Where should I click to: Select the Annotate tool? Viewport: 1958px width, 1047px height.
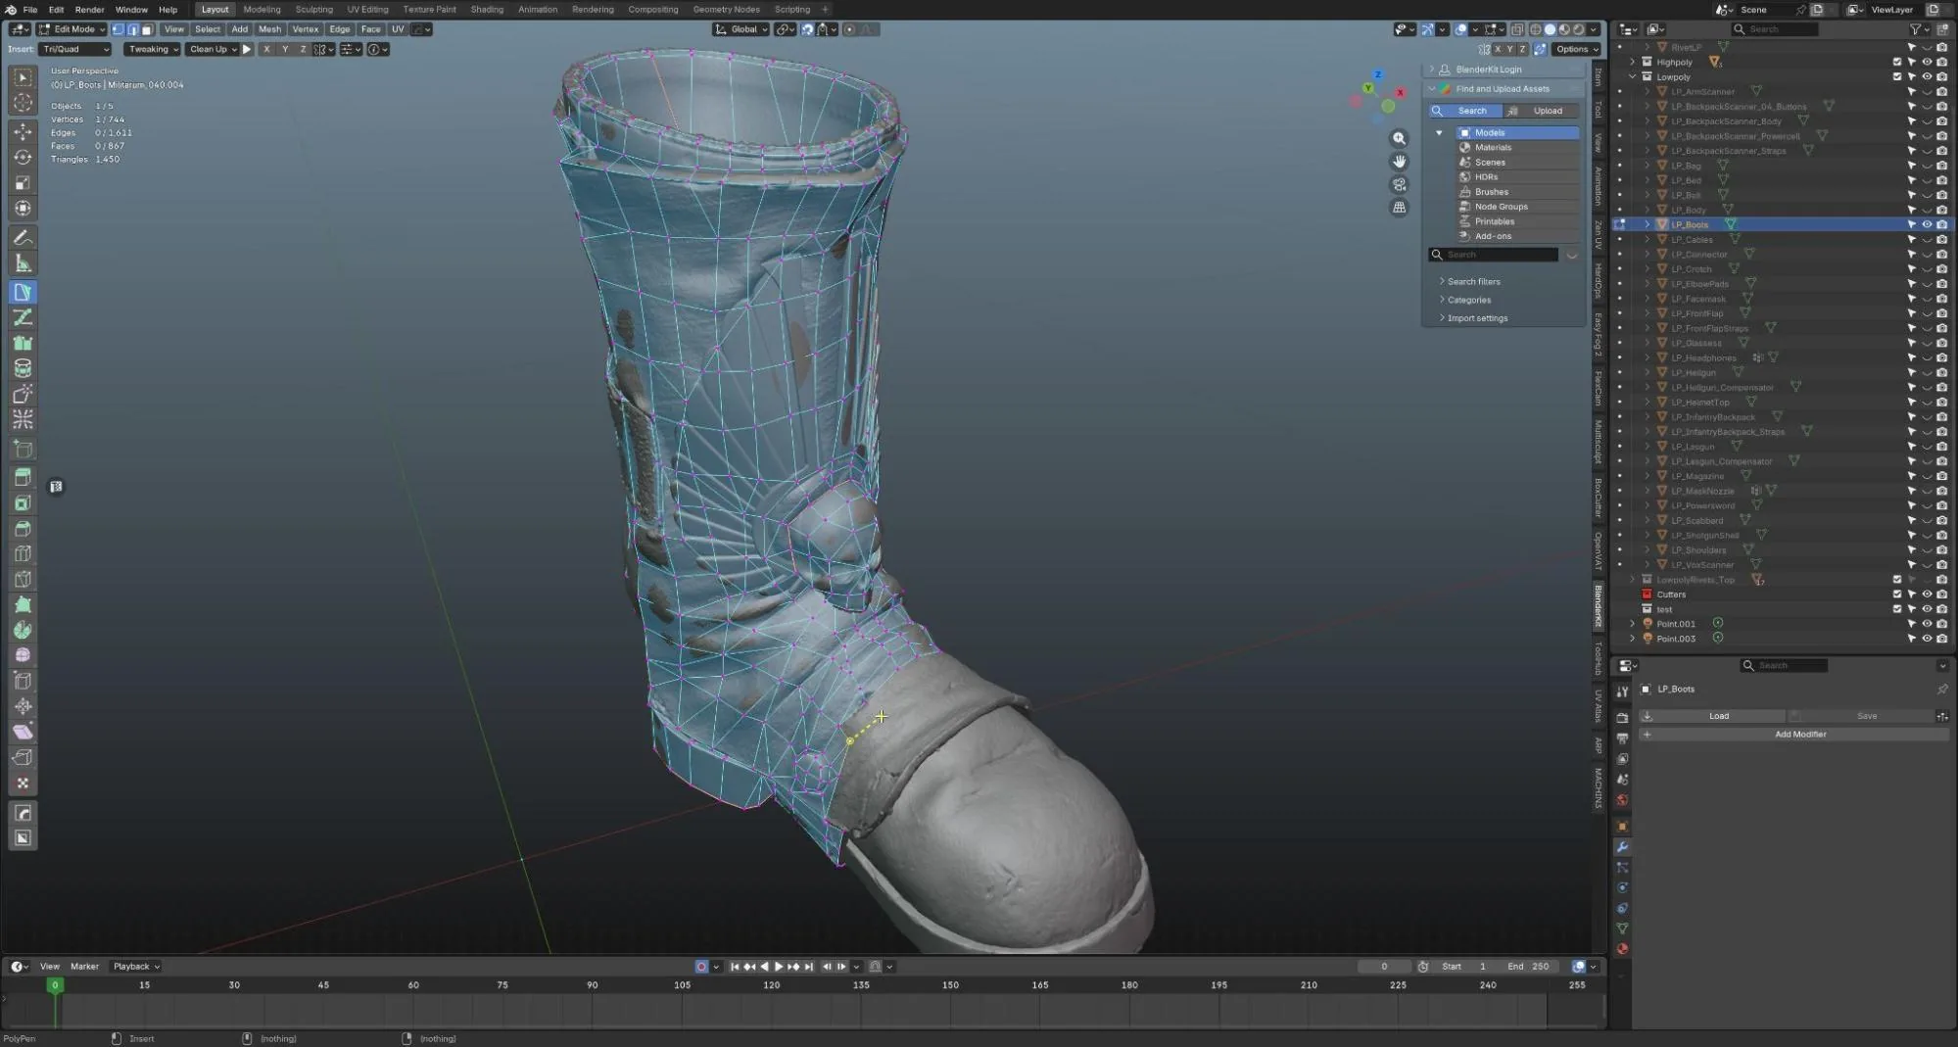click(x=23, y=237)
